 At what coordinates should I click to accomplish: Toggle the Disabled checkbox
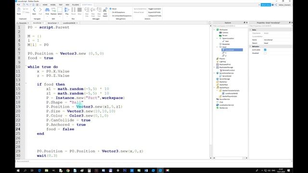tap(265, 53)
